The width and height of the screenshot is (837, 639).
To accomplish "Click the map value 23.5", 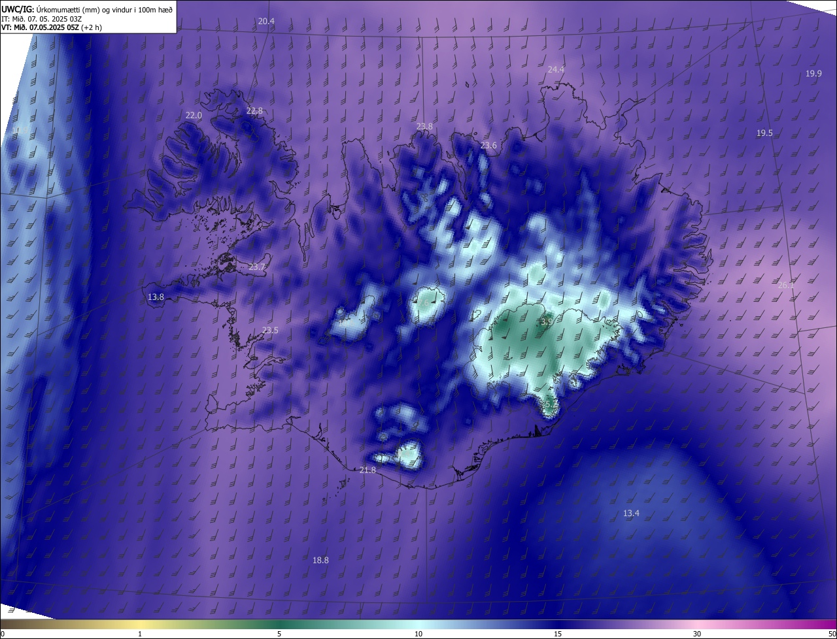I will (270, 330).
